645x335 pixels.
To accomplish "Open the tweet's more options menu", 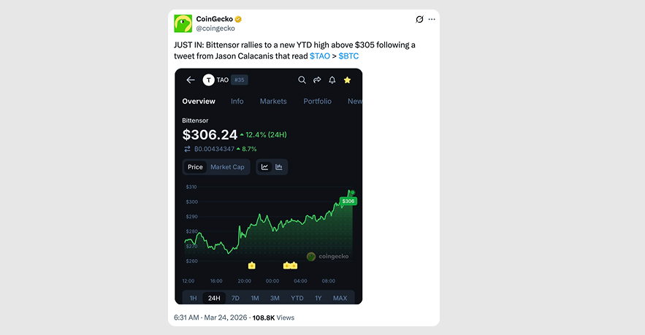I will [432, 19].
